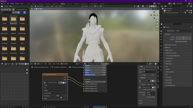Open Source Single Image selector in sidebar
193x108 pixels.
[151, 85]
